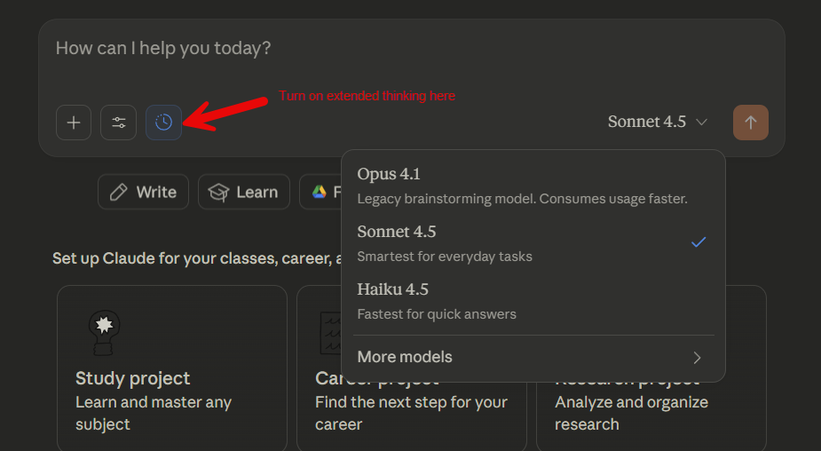Open the search and tools settings icon

[118, 123]
